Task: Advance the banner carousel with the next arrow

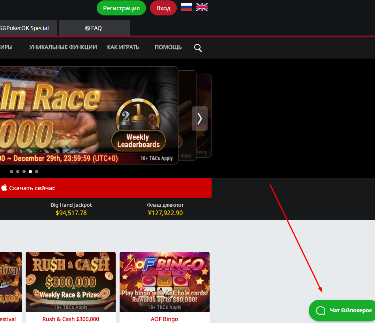Action: (200, 119)
